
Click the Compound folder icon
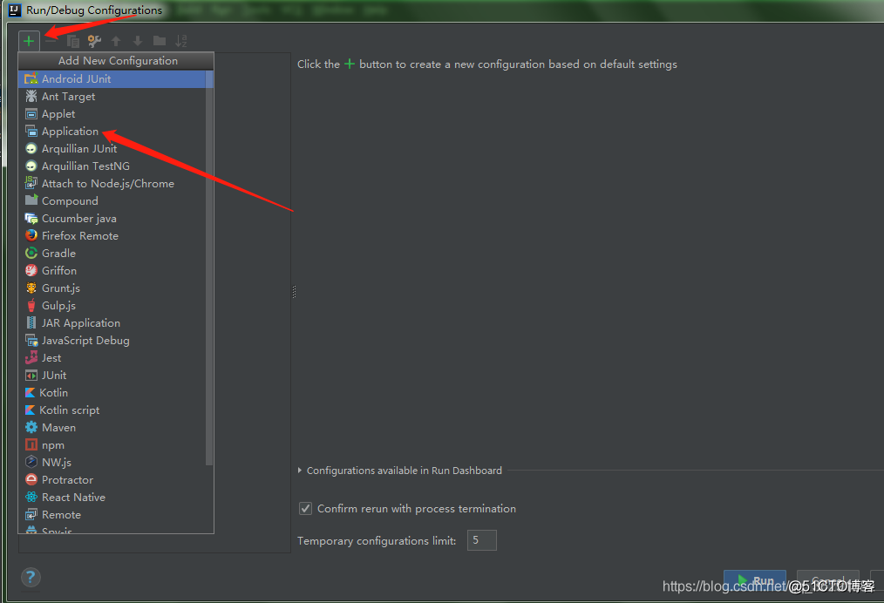coord(31,200)
